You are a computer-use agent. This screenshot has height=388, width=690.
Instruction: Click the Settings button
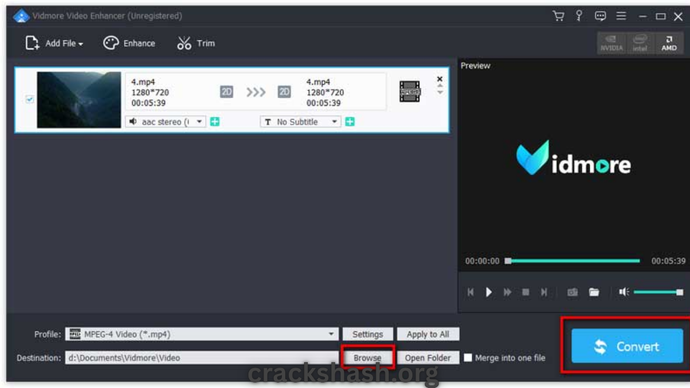click(368, 334)
